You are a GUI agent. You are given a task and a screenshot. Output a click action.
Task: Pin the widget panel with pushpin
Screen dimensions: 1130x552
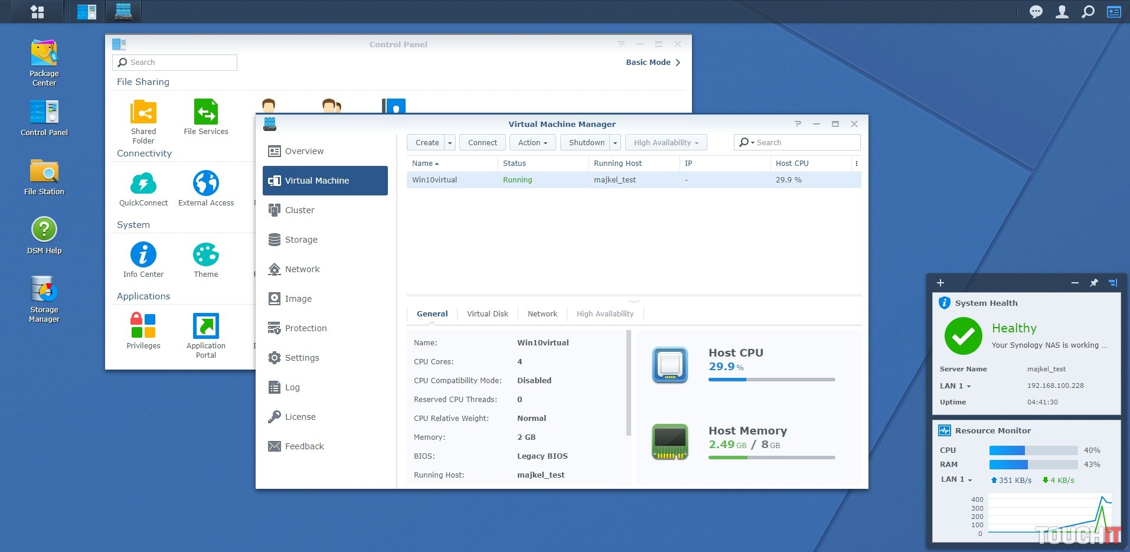[x=1094, y=283]
